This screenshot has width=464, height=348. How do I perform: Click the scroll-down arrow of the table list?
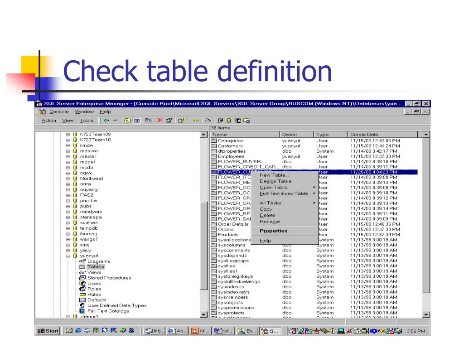click(426, 314)
